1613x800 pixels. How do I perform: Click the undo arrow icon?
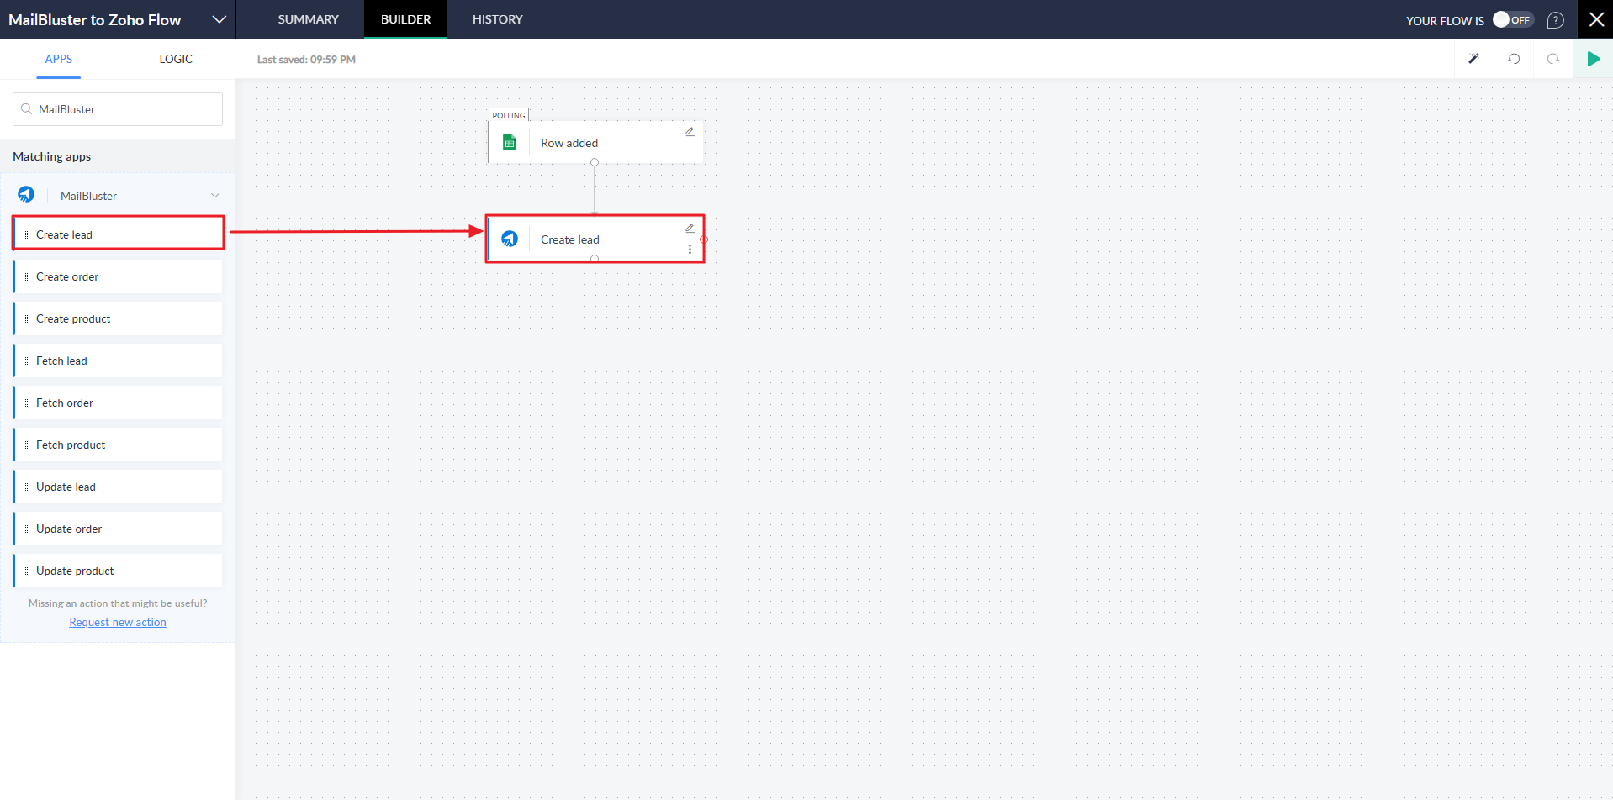[x=1514, y=59]
